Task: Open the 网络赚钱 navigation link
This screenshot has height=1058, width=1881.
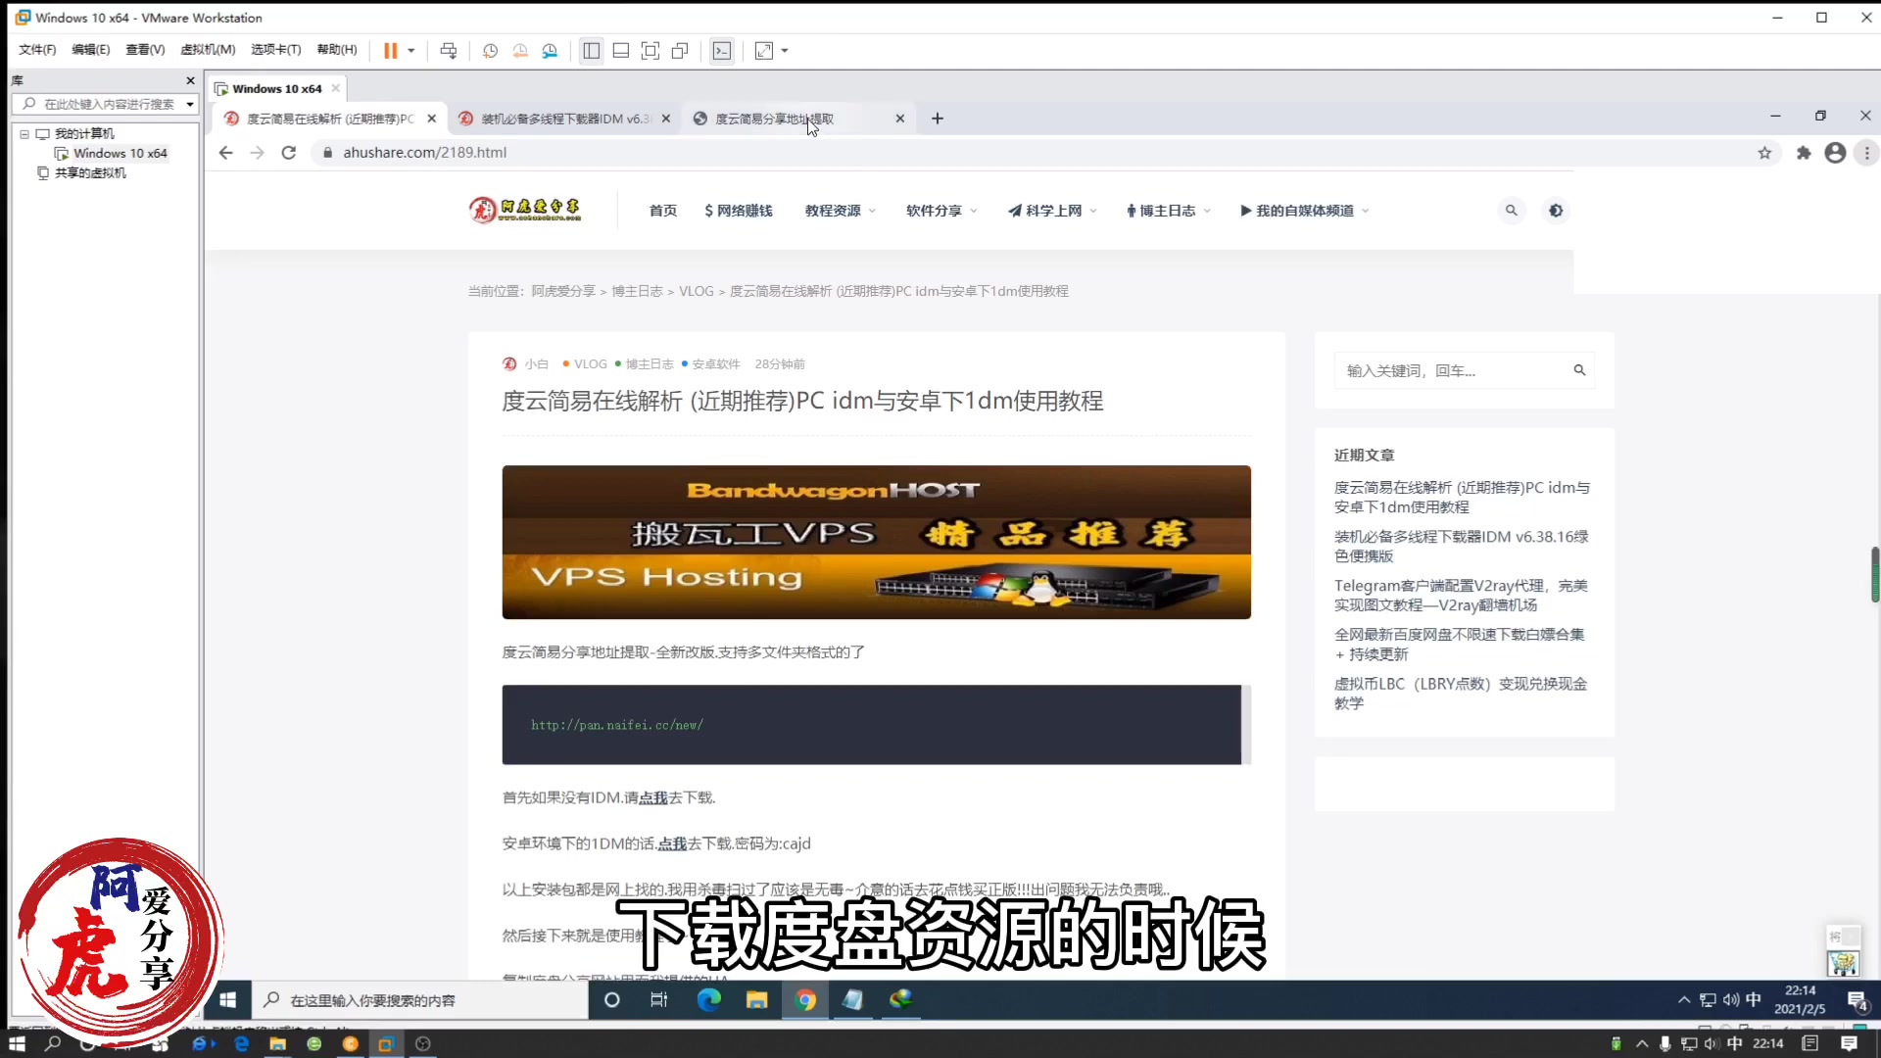Action: 738,211
